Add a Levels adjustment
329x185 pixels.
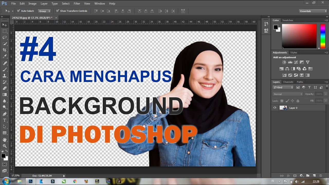[x=290, y=62]
